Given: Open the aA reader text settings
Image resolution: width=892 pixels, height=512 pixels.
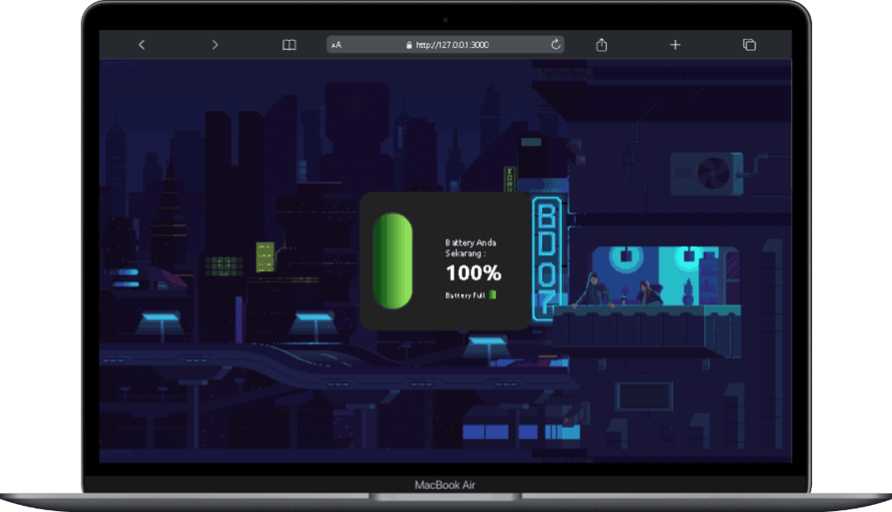Looking at the screenshot, I should [336, 45].
